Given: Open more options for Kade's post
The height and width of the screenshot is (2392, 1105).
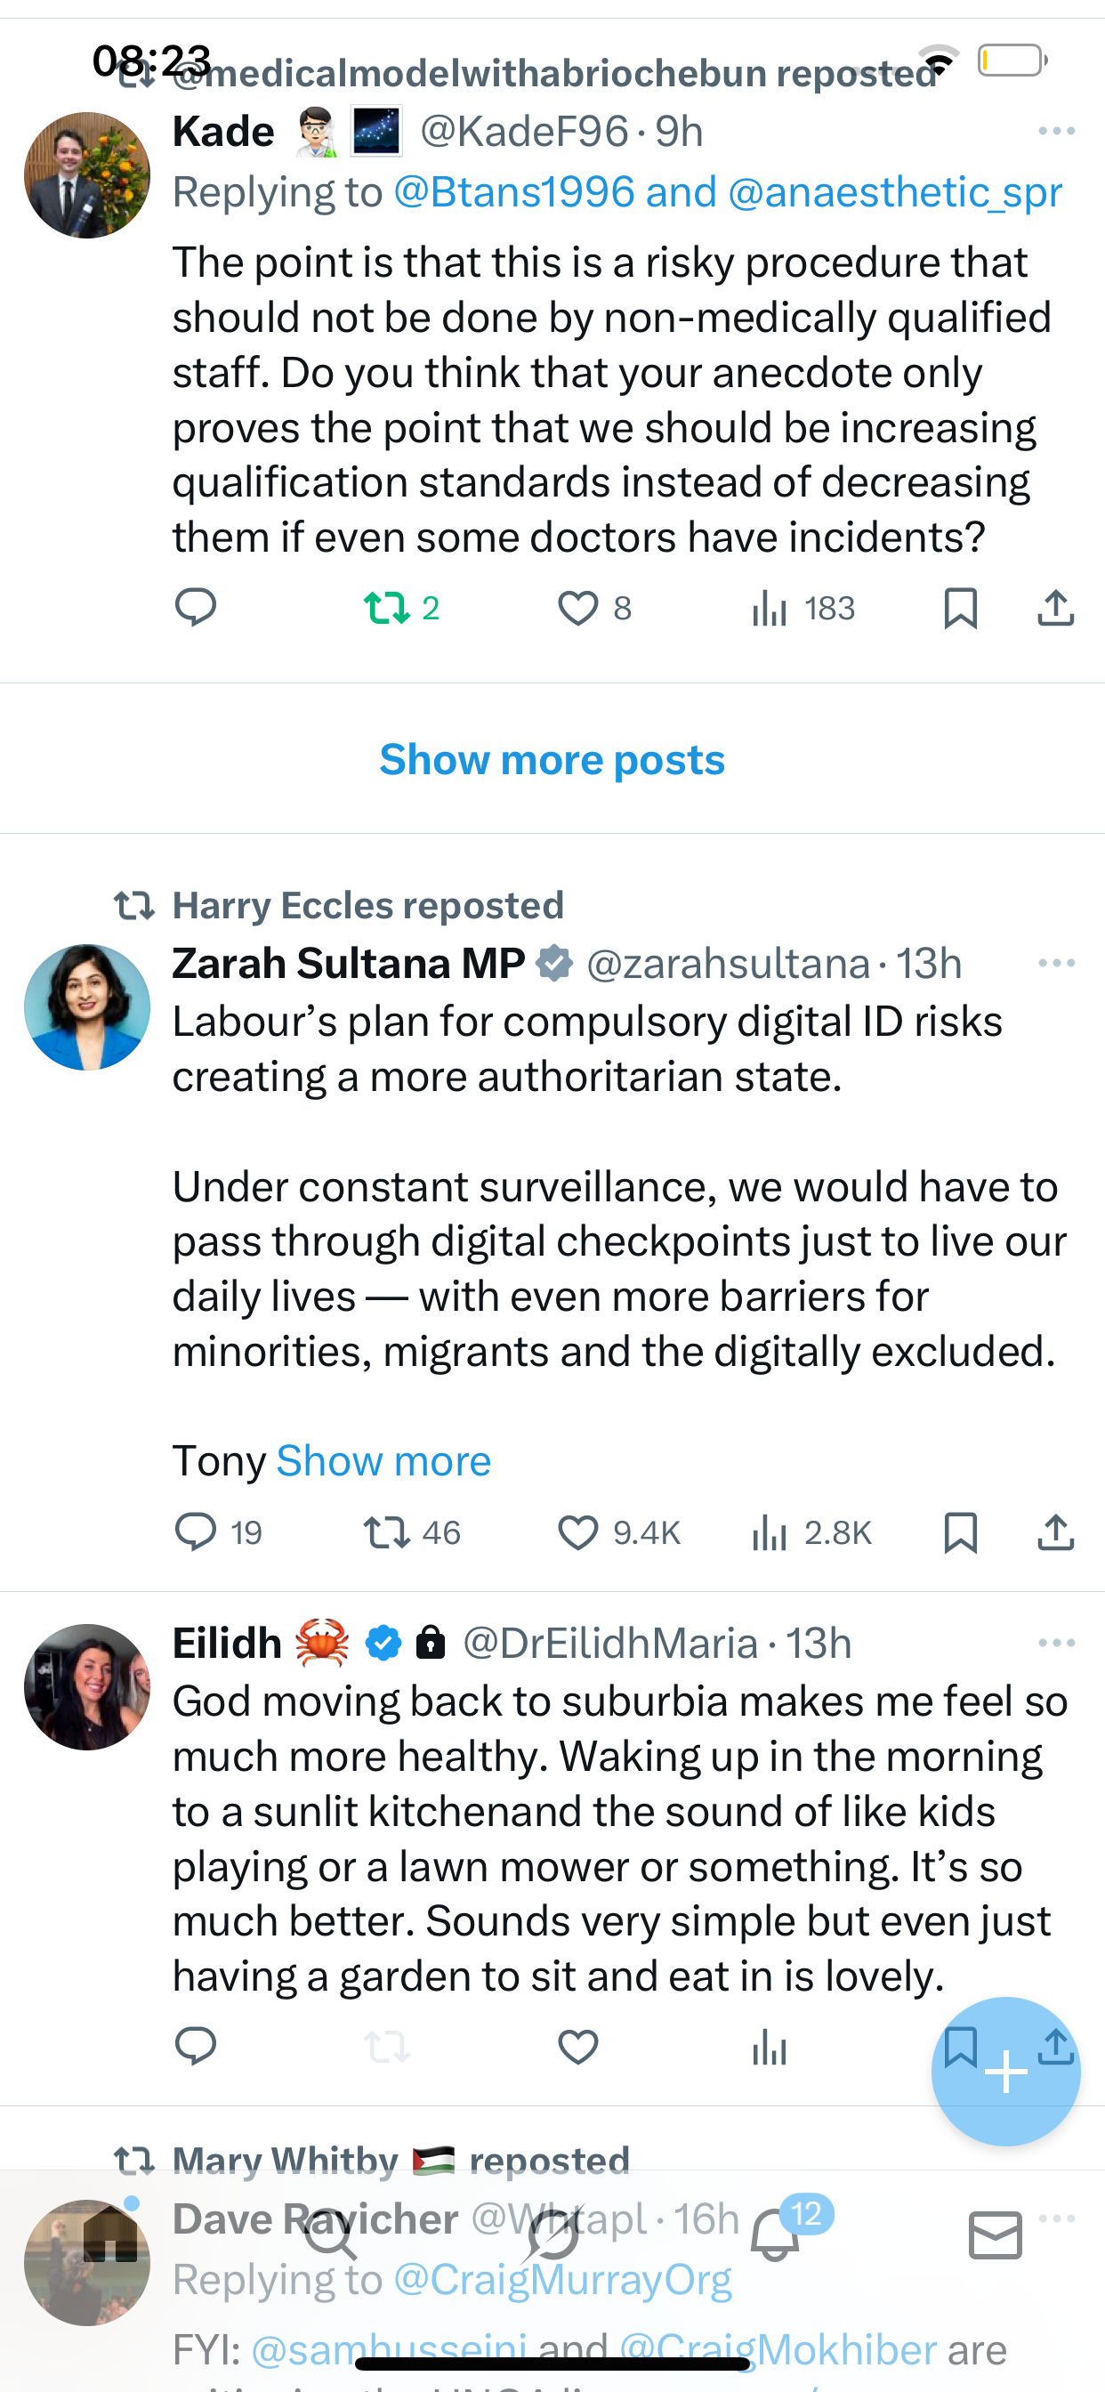Looking at the screenshot, I should pos(1056,131).
